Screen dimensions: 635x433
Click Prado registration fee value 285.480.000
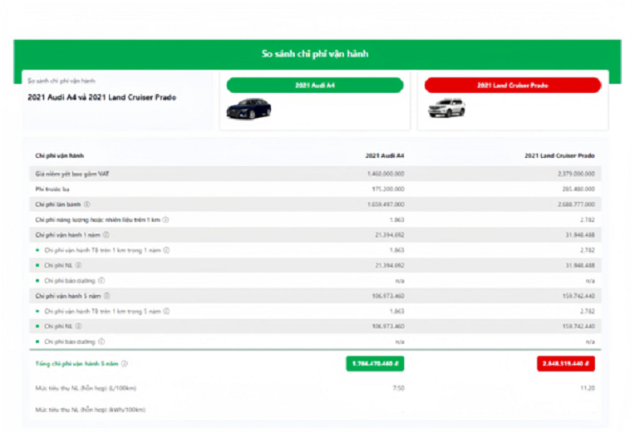(578, 189)
